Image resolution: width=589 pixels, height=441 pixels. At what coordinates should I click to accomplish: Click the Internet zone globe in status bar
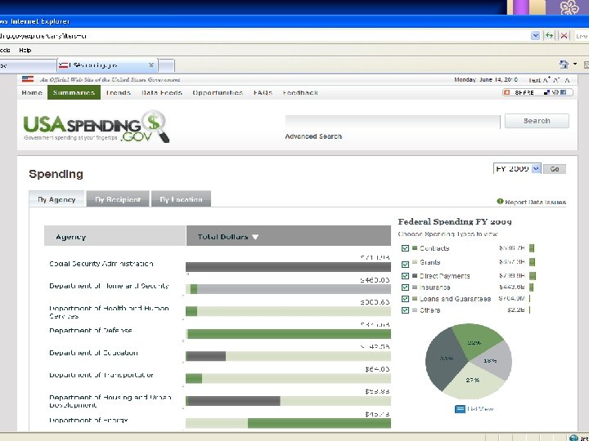(573, 438)
